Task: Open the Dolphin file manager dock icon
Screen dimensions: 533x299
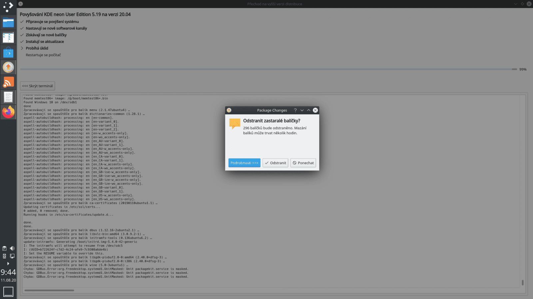Action: coord(8,23)
